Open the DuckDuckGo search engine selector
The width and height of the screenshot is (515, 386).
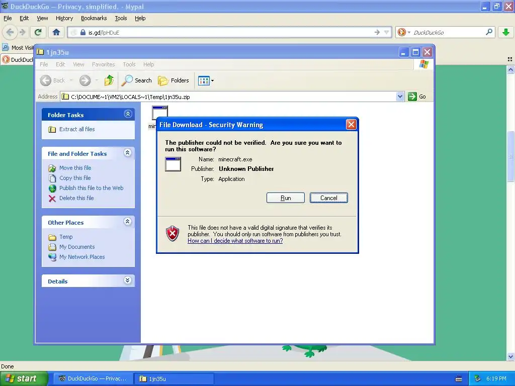pos(404,32)
